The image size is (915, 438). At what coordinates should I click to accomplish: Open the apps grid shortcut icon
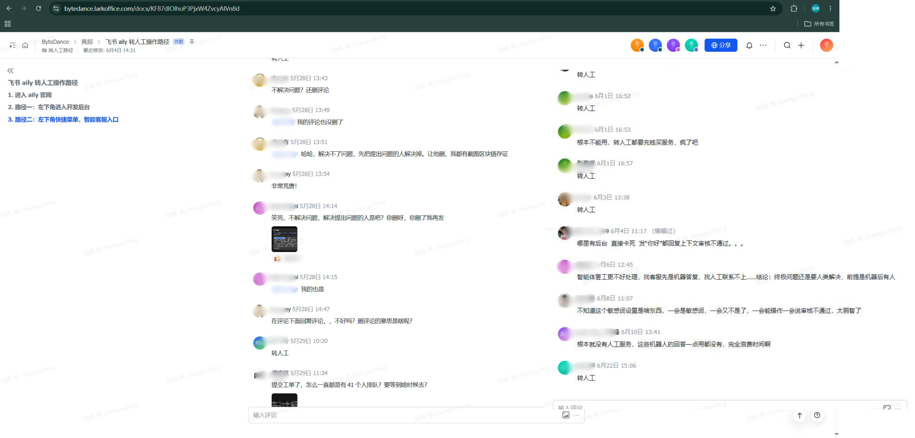point(8,24)
